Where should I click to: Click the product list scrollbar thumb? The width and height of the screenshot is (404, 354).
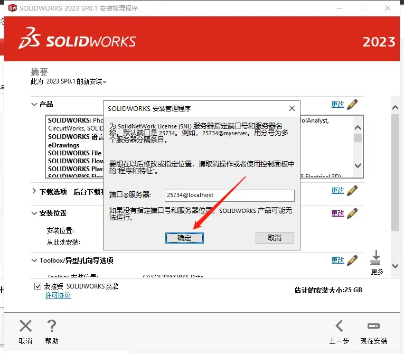pyautogui.click(x=358, y=138)
